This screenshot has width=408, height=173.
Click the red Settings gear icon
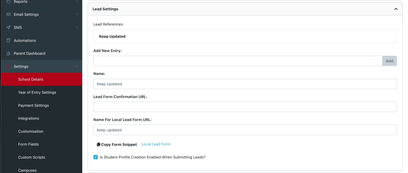[x=8, y=66]
